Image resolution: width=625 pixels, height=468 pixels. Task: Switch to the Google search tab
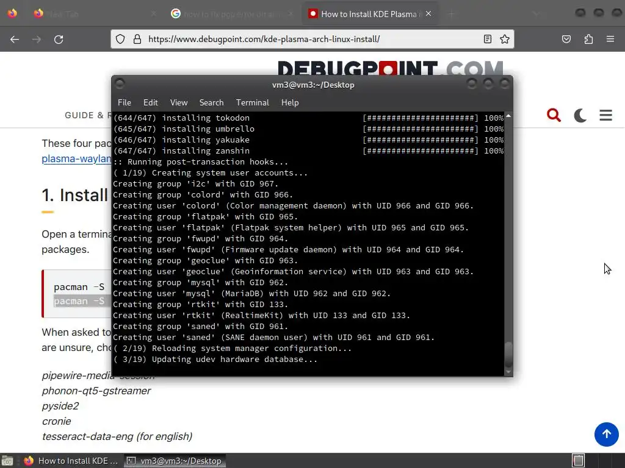tap(233, 14)
